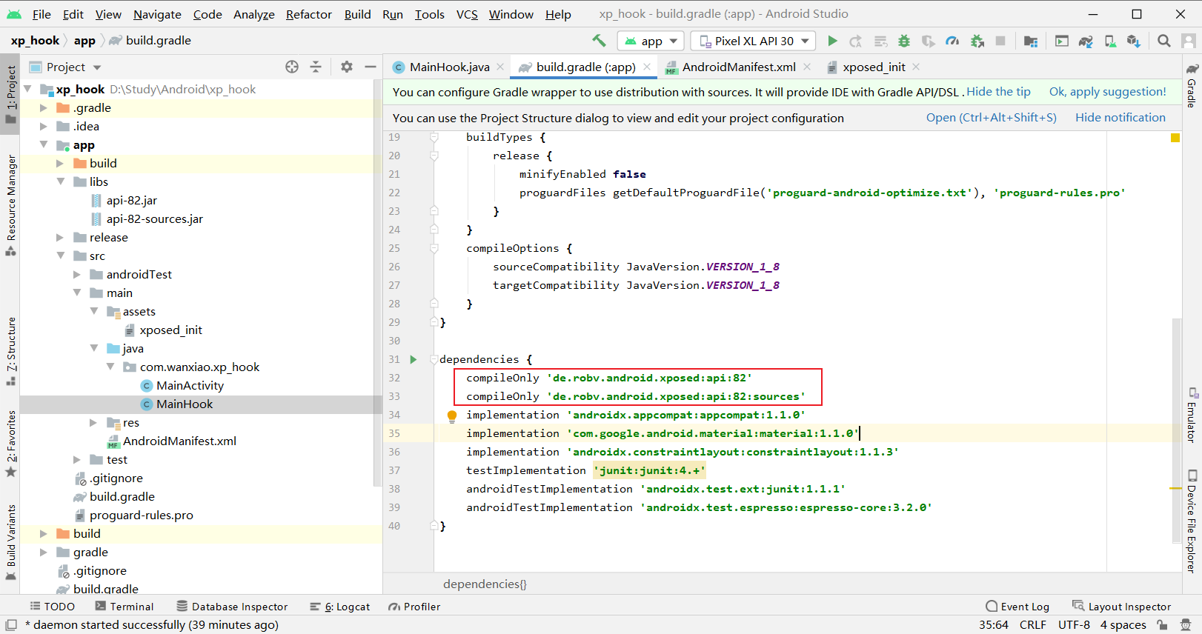Open the Project Structure icon in the toolbar
This screenshot has width=1202, height=634.
click(x=1031, y=41)
